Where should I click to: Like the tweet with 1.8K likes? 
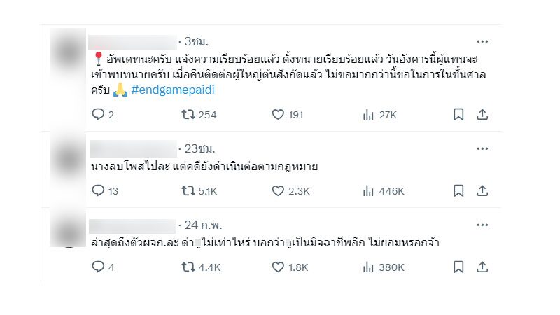pyautogui.click(x=277, y=267)
